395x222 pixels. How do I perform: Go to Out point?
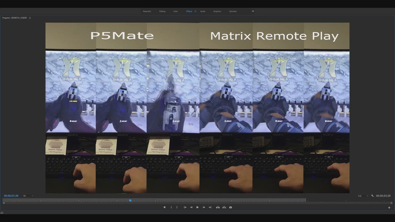tap(210, 207)
